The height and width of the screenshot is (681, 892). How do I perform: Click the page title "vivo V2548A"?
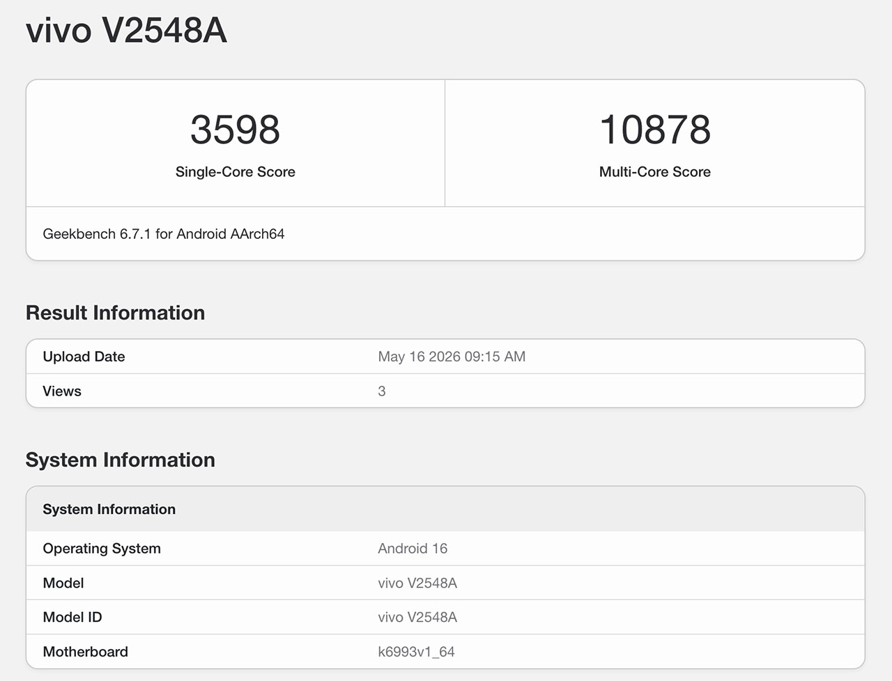click(126, 31)
